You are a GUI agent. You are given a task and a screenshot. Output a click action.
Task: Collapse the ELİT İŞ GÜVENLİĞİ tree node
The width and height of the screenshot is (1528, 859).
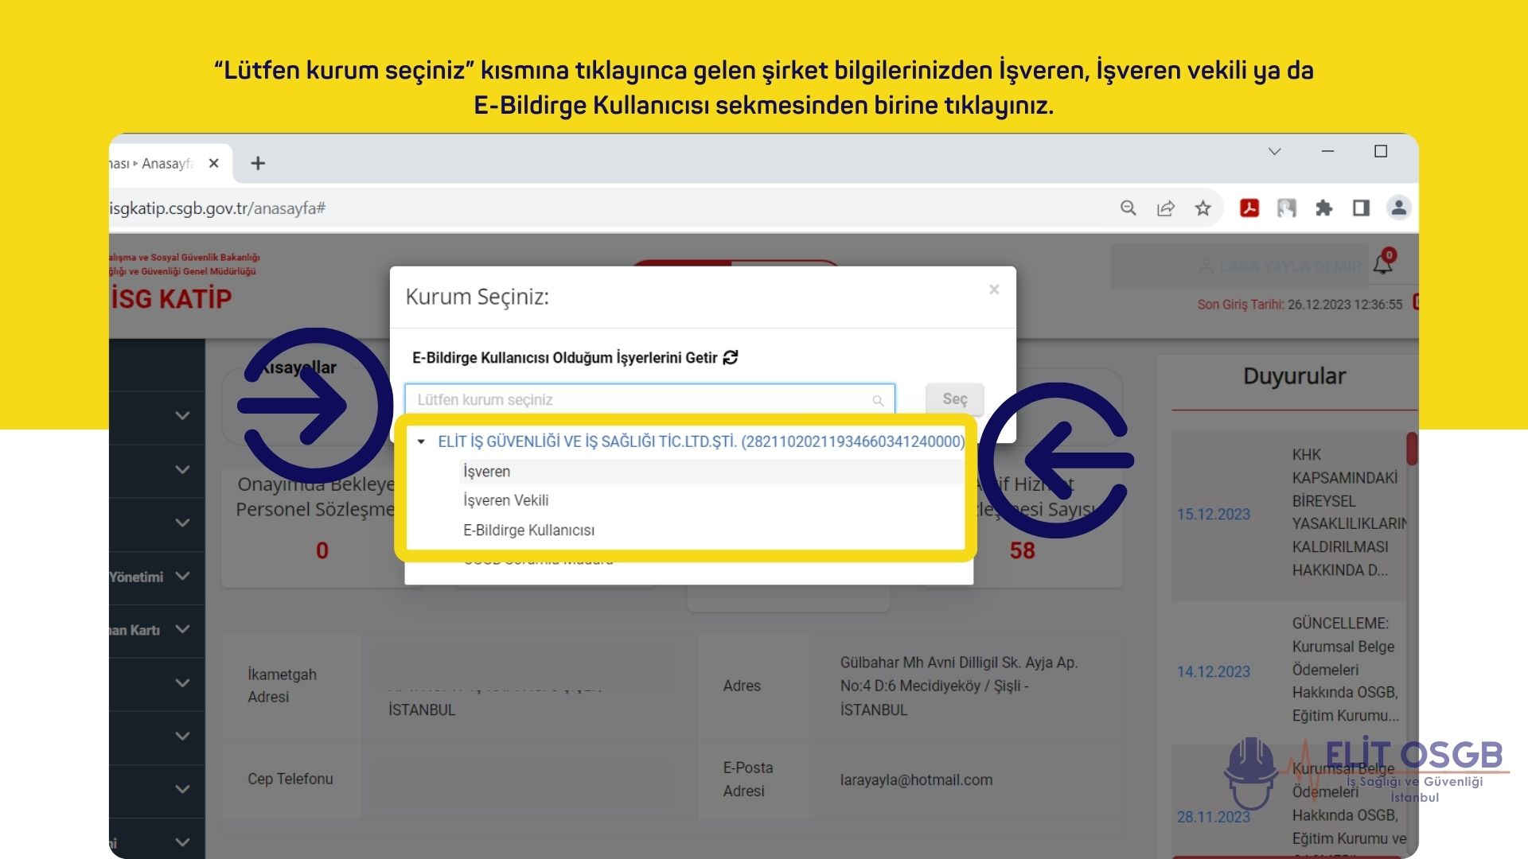point(421,441)
